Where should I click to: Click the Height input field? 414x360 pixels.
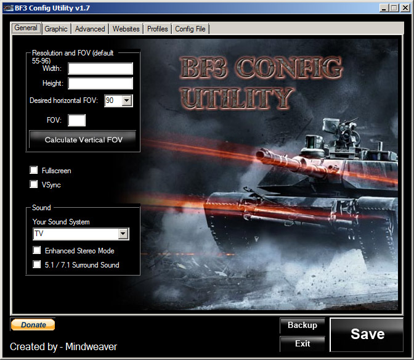[x=100, y=83]
